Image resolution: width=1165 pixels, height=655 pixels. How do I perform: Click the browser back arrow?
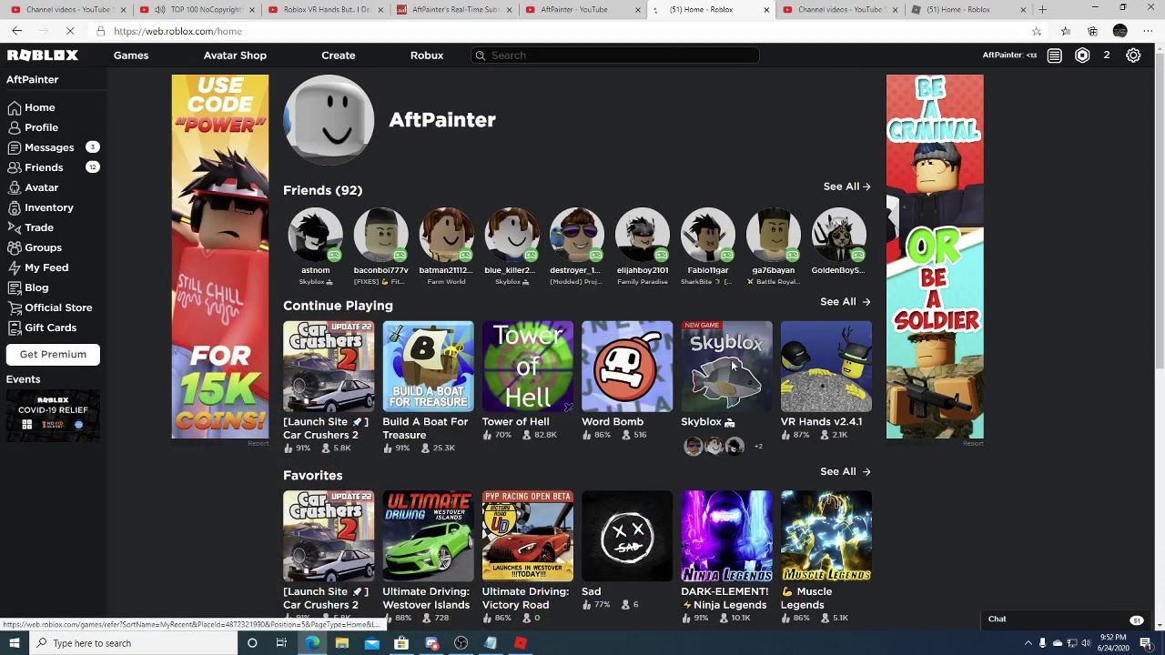pos(17,31)
